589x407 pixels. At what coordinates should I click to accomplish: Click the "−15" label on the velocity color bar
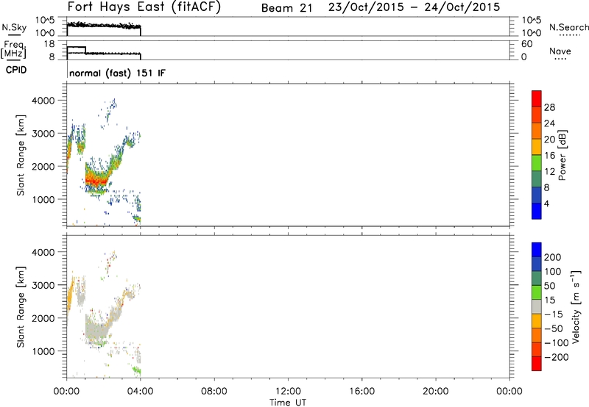[x=554, y=314]
